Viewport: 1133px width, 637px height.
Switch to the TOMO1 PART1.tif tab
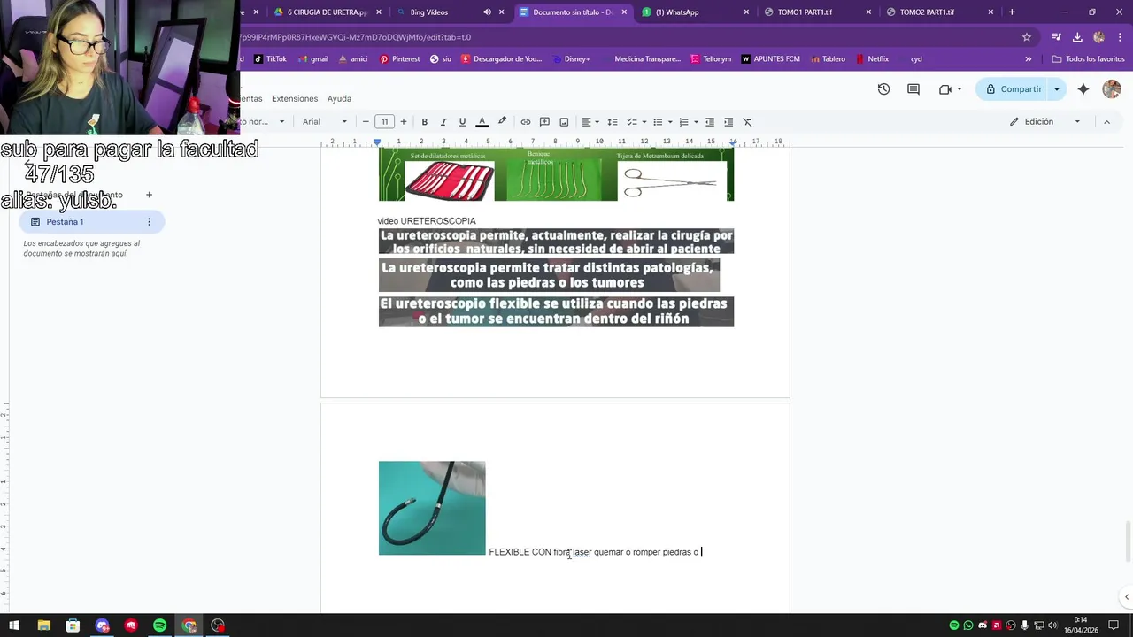click(x=816, y=12)
